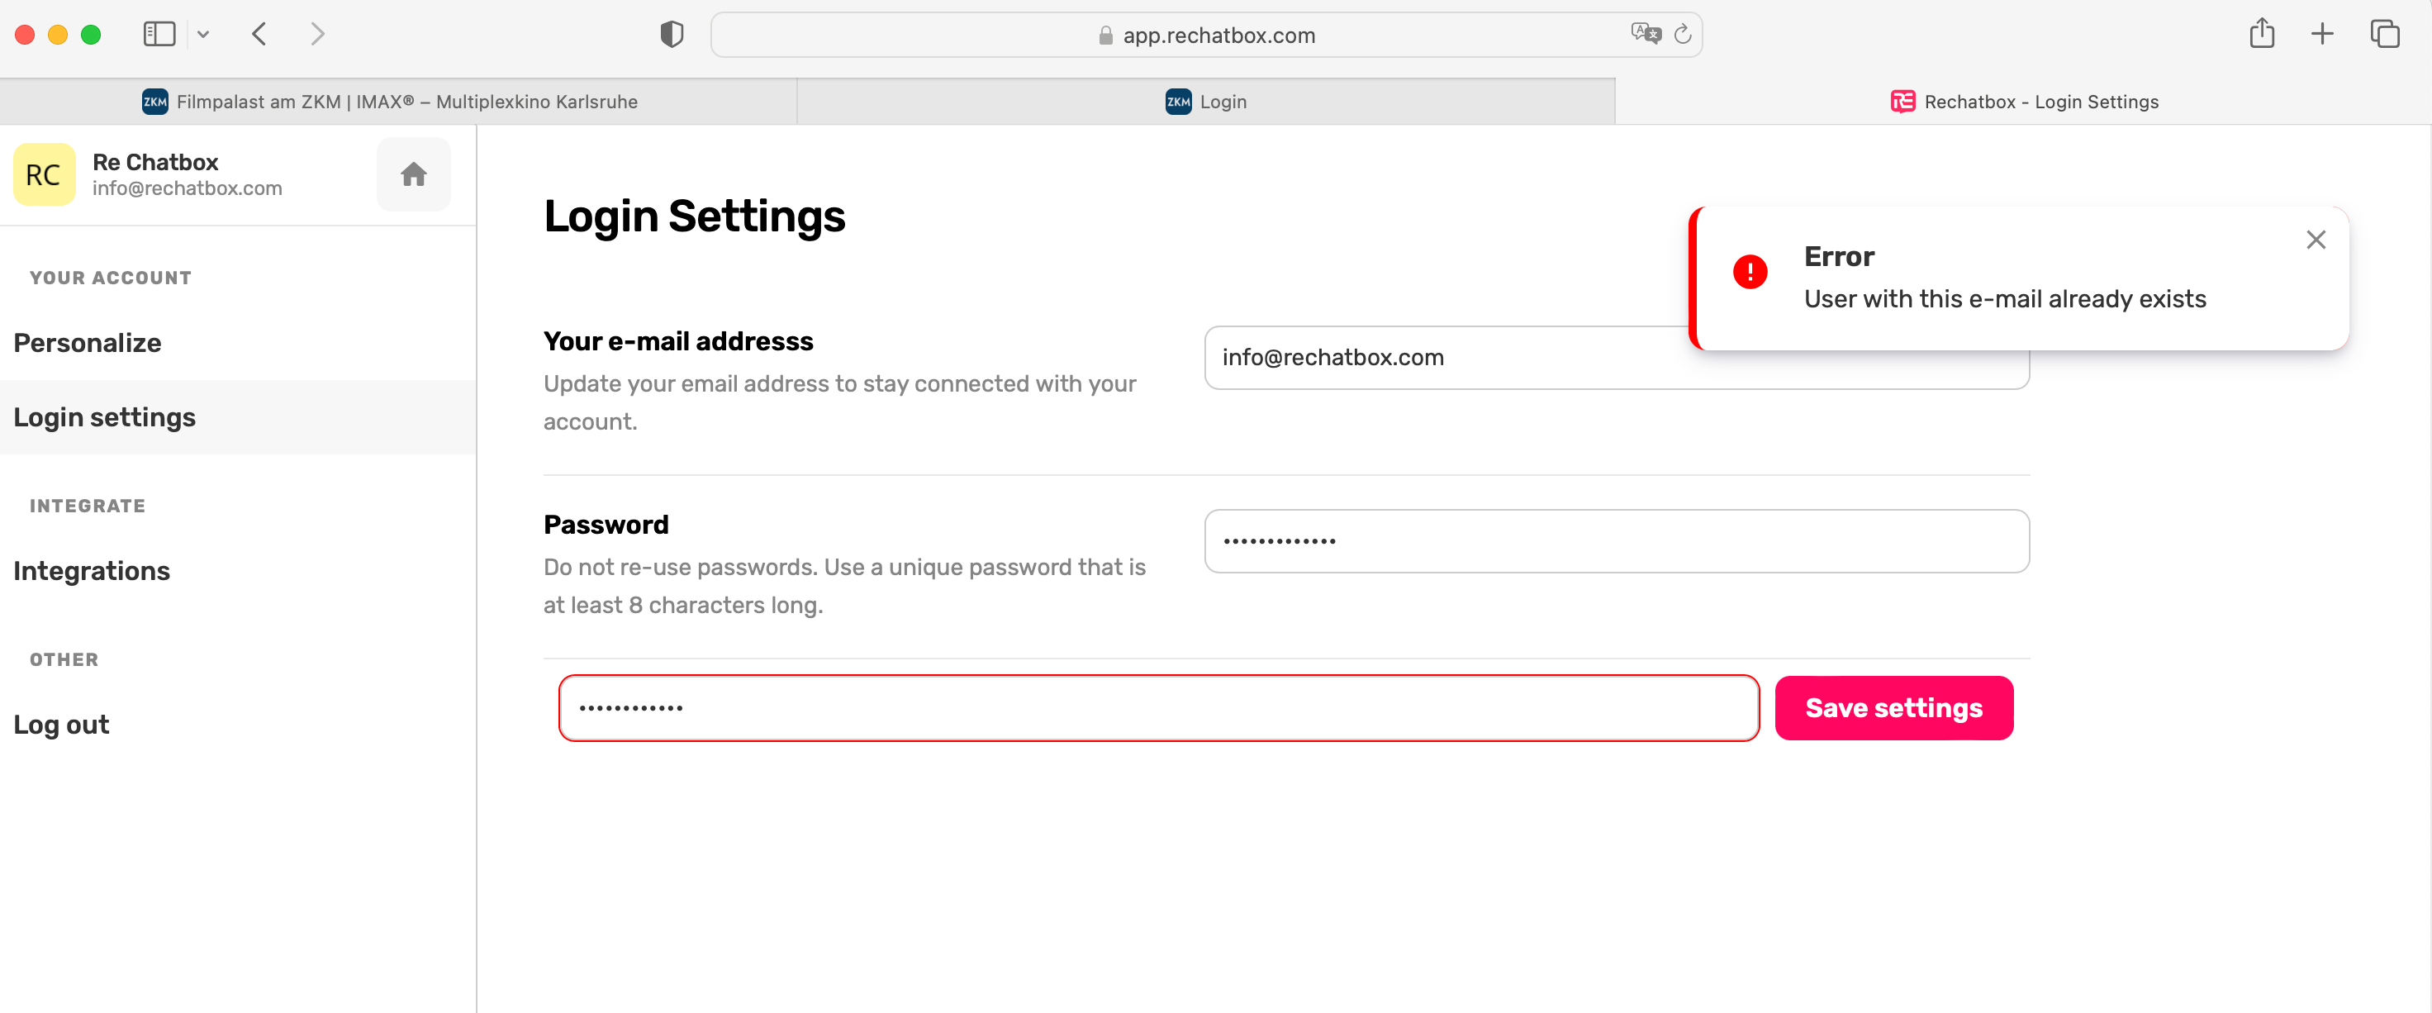Show tab overview icon
This screenshot has height=1013, width=2432.
coord(2385,34)
